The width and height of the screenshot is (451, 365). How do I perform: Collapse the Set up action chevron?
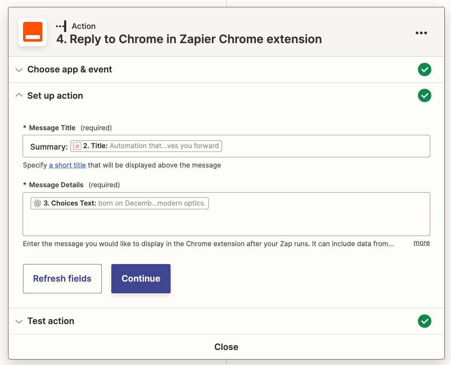pyautogui.click(x=19, y=95)
